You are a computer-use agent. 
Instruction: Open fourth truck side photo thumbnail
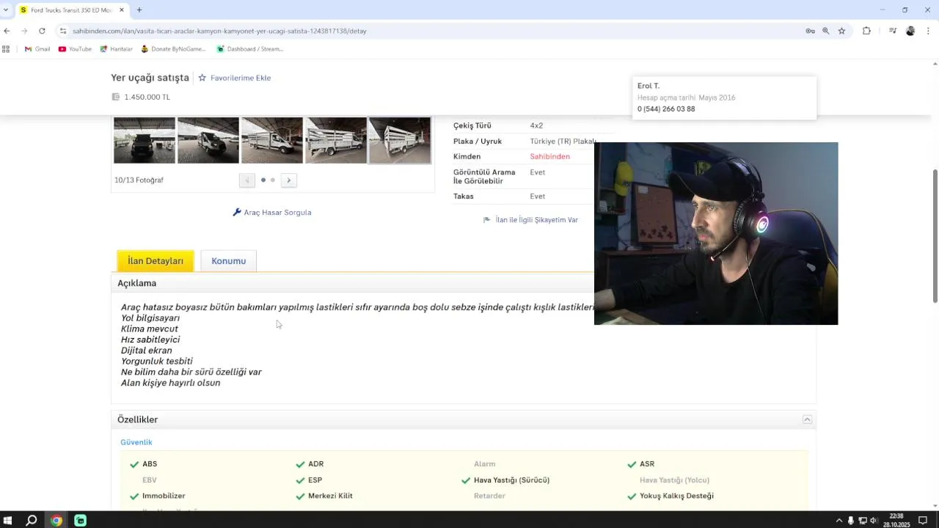(x=336, y=140)
